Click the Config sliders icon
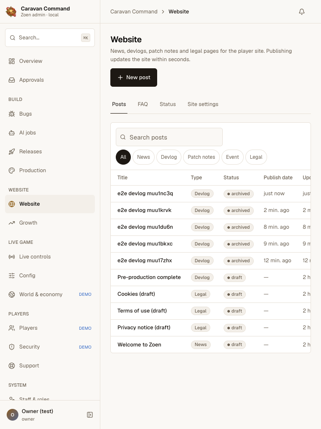 click(x=12, y=276)
